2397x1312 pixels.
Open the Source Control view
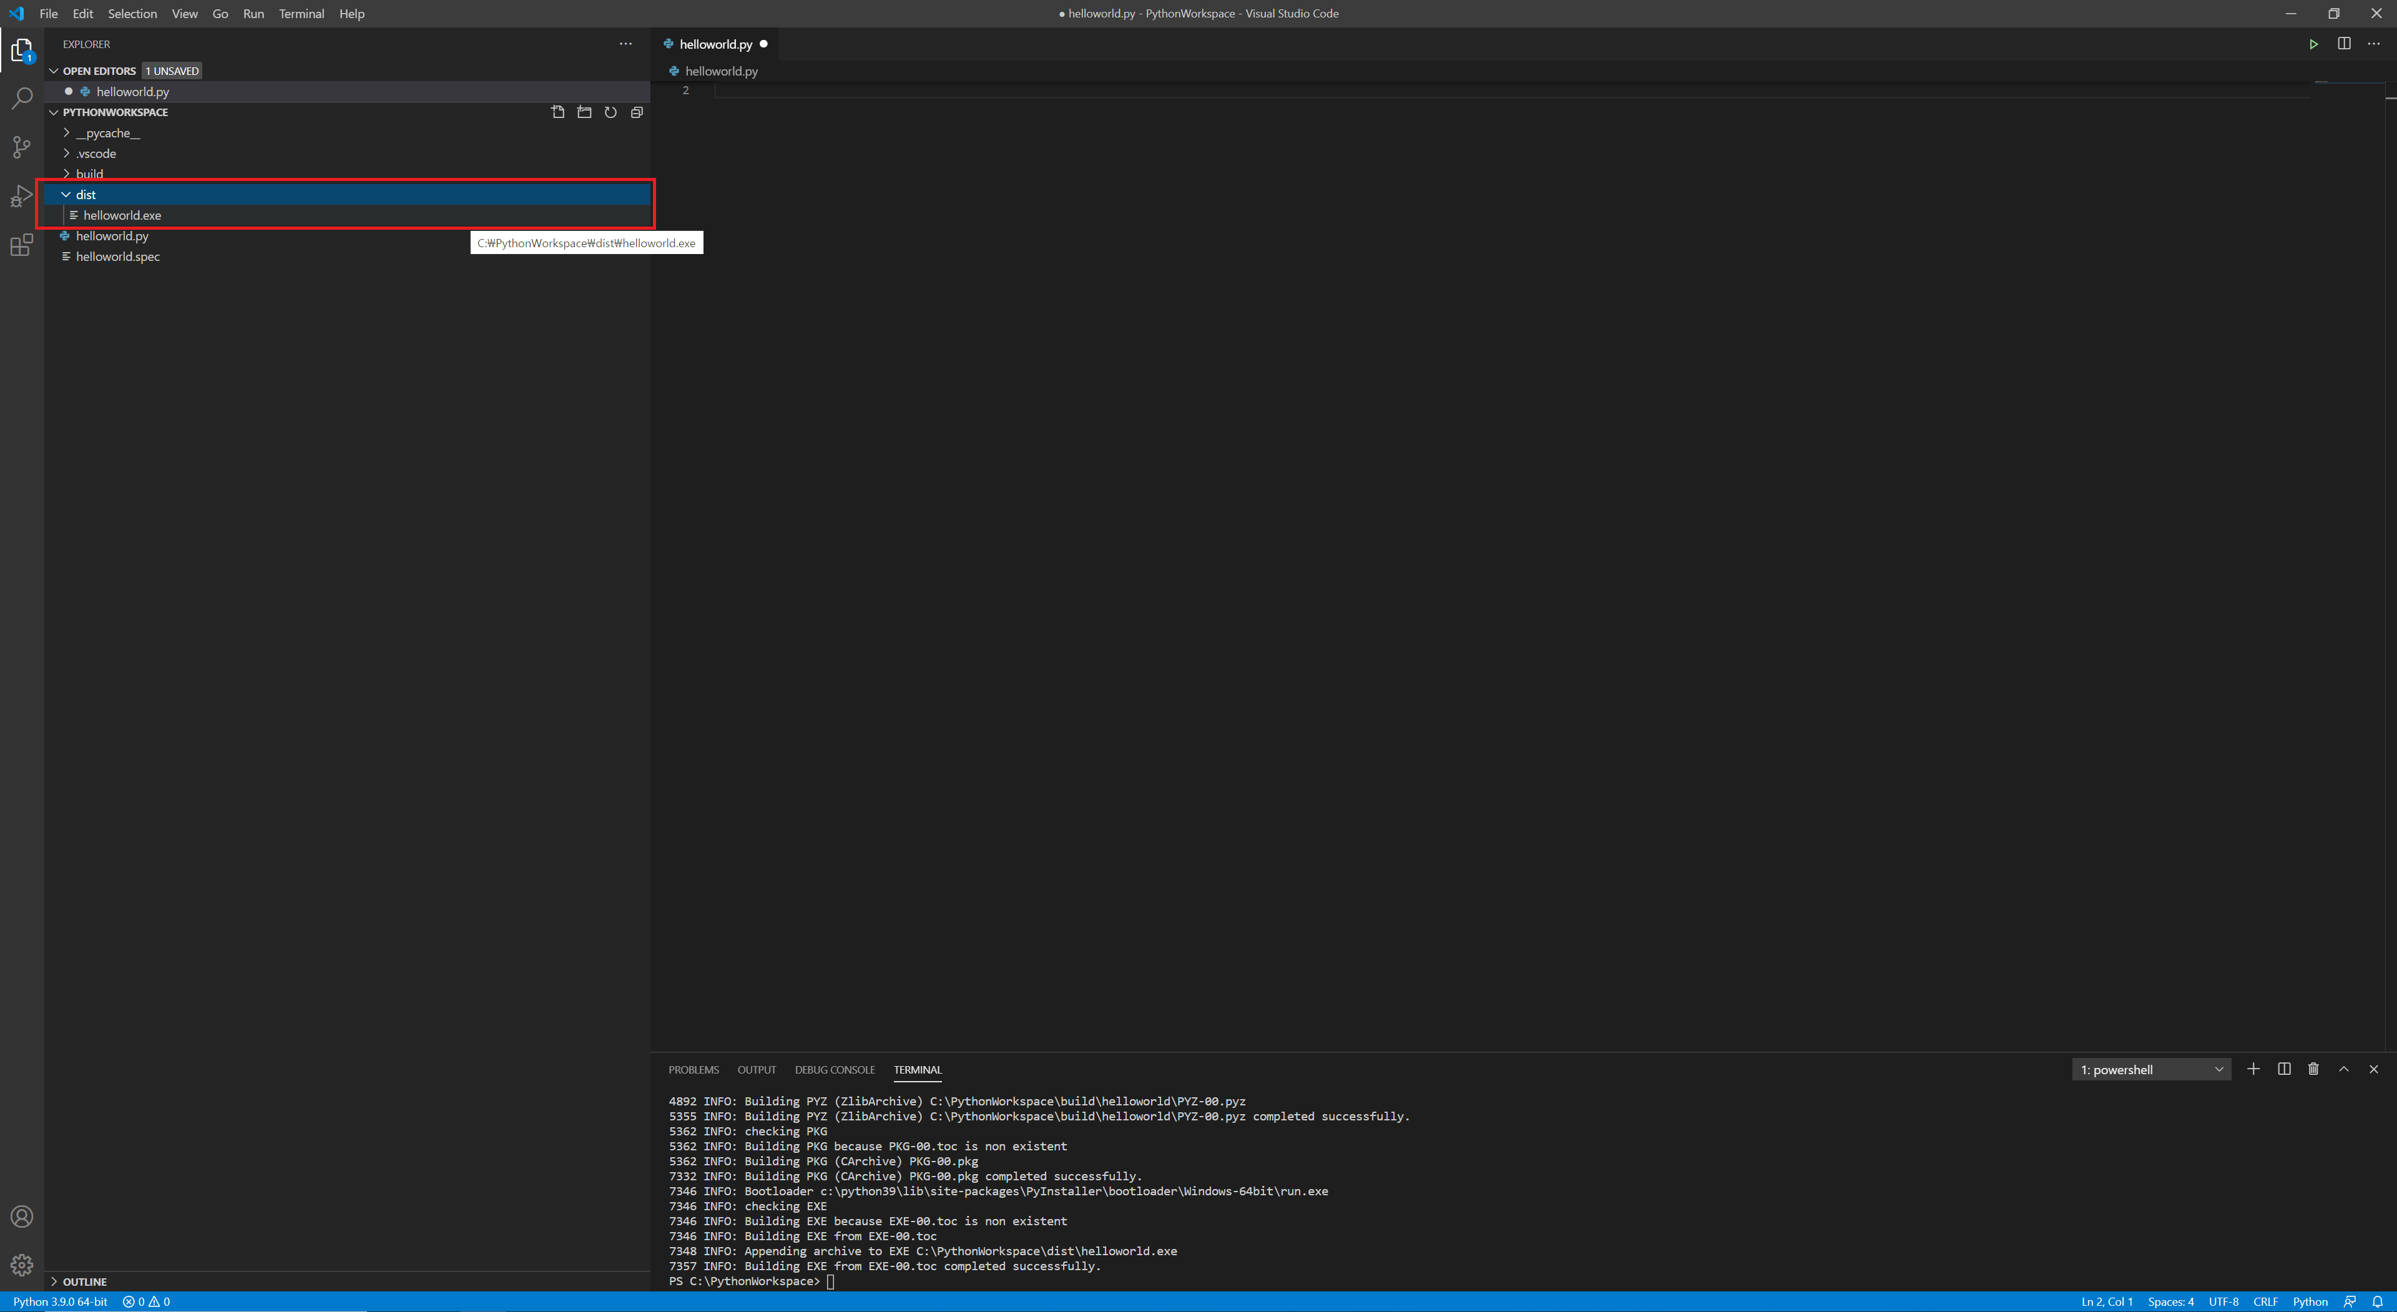coord(21,147)
